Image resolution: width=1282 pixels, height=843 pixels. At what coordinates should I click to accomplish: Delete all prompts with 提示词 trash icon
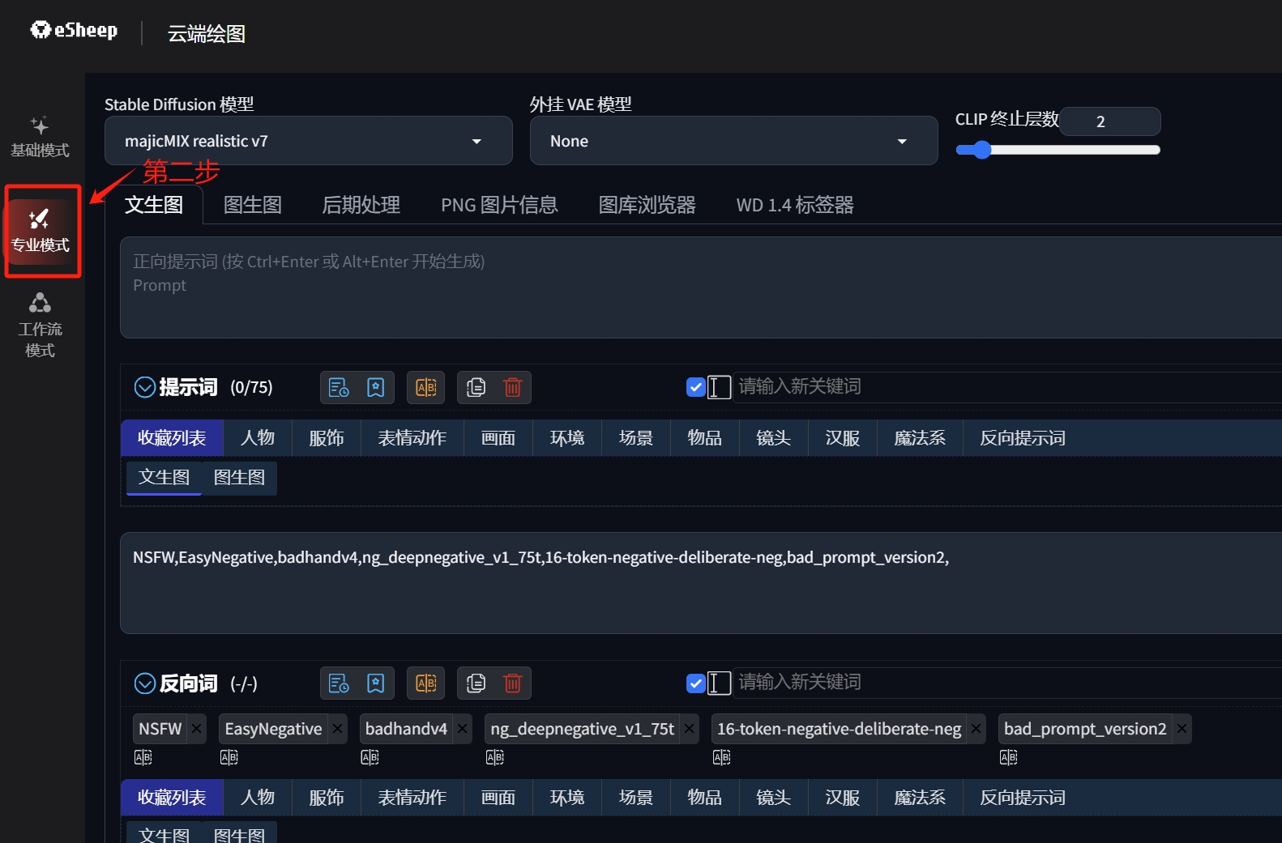(x=513, y=387)
